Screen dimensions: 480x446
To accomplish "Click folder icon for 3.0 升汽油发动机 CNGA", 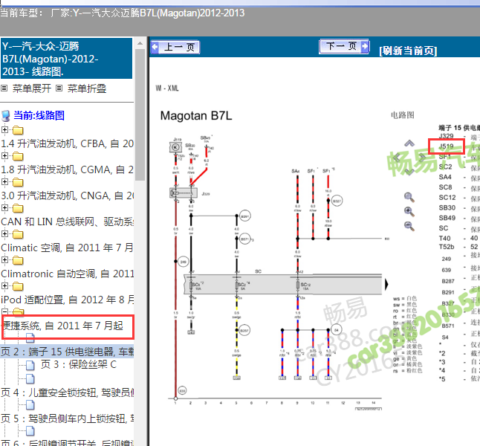I will pos(18,183).
